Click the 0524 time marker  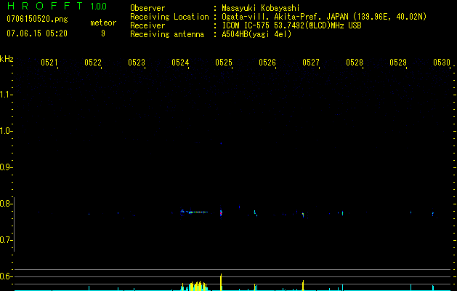[x=180, y=63]
